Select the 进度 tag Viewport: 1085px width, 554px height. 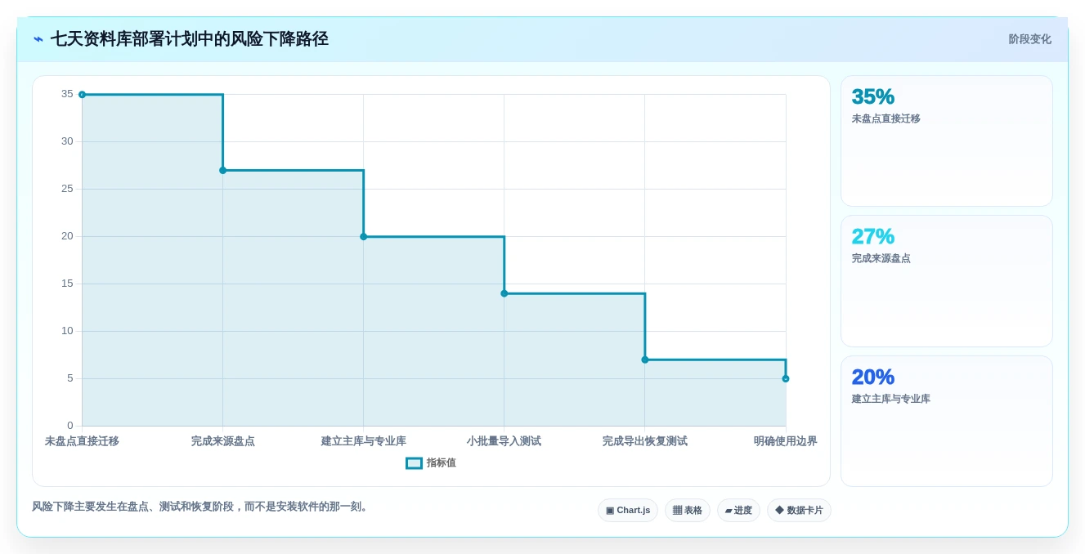pyautogui.click(x=738, y=510)
